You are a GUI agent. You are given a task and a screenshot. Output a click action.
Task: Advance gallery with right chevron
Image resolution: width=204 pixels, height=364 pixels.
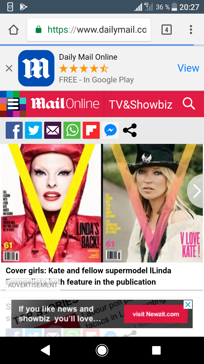tap(196, 191)
